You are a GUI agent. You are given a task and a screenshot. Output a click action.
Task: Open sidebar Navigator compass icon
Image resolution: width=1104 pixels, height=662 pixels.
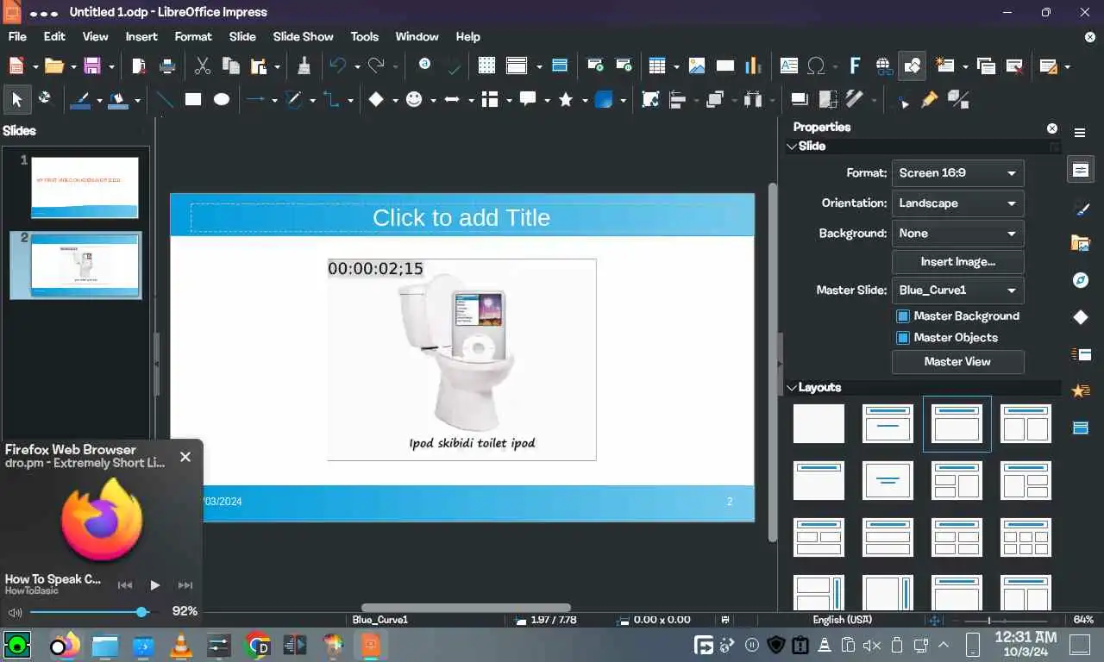click(1081, 280)
